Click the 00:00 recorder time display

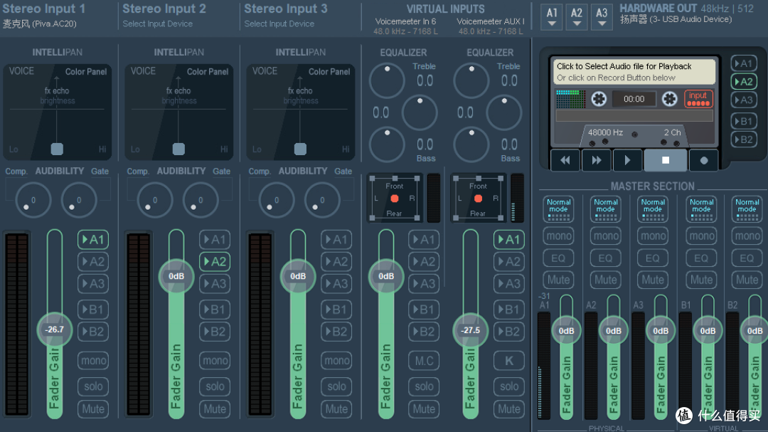point(634,99)
